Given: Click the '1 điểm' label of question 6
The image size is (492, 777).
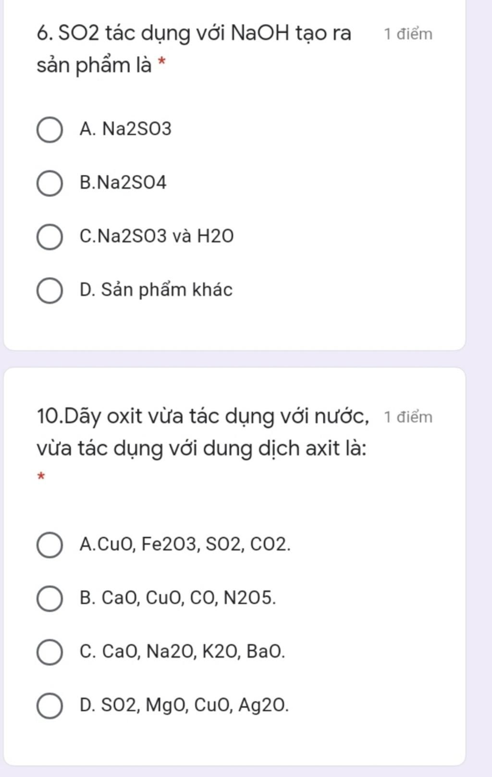Looking at the screenshot, I should [408, 34].
